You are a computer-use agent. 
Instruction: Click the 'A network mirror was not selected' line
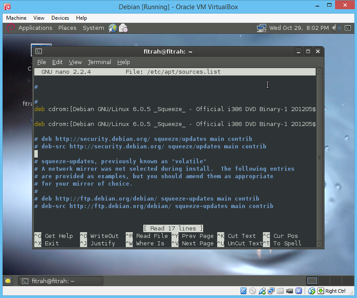coord(164,169)
